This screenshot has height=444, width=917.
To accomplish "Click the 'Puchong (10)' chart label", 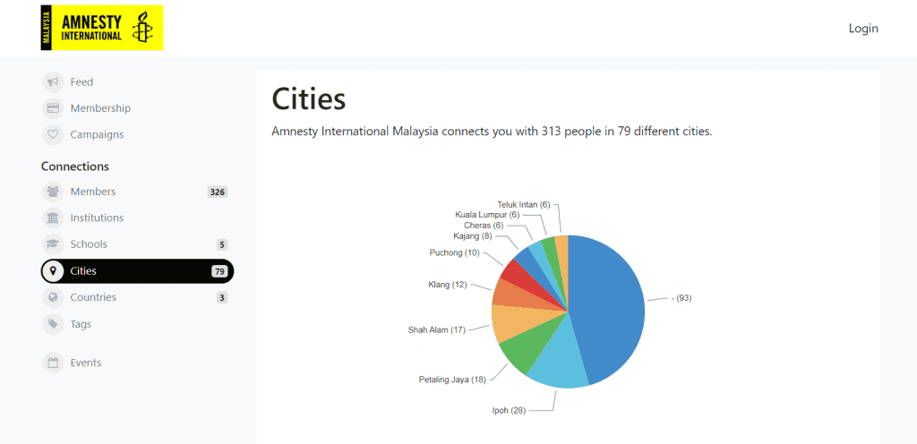I will point(454,253).
